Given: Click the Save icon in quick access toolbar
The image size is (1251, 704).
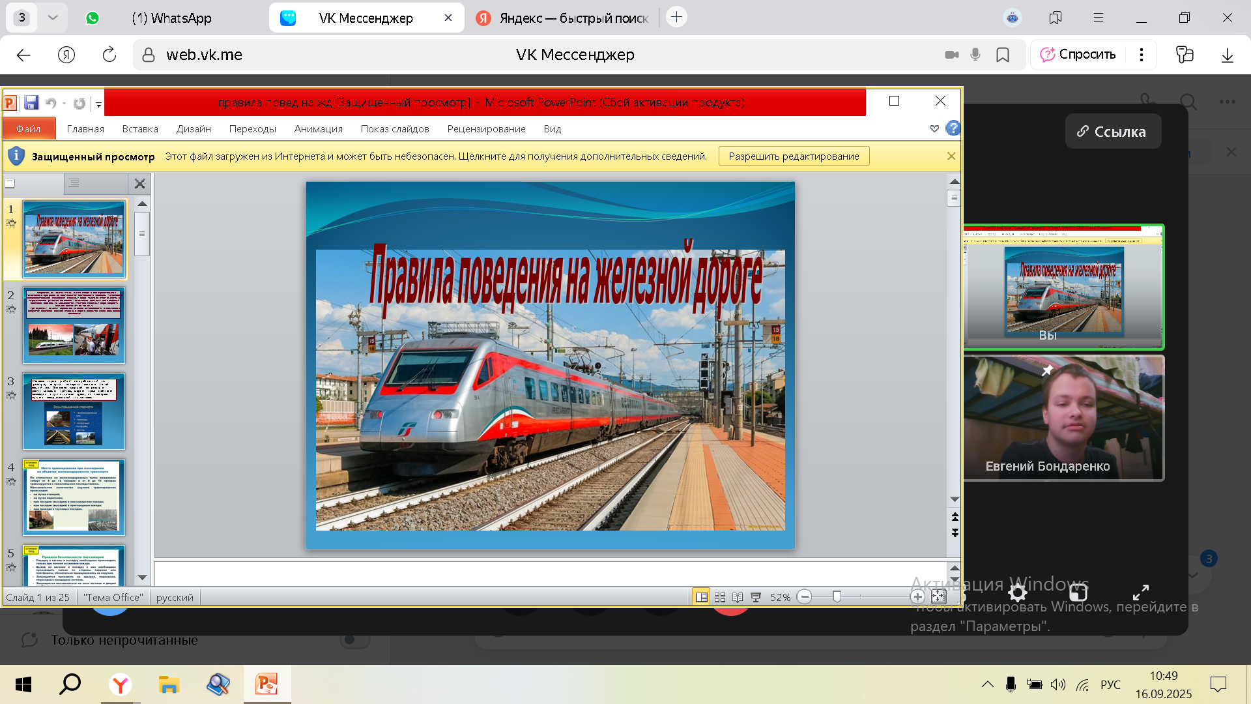Looking at the screenshot, I should (x=31, y=103).
